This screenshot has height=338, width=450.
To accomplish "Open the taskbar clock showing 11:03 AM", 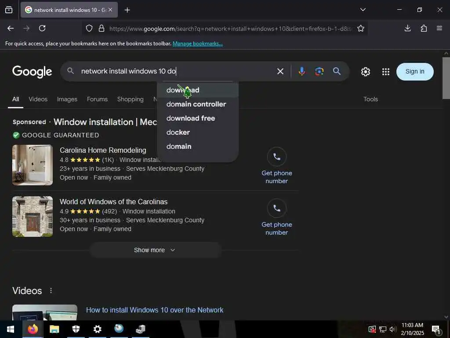I will tap(412, 329).
